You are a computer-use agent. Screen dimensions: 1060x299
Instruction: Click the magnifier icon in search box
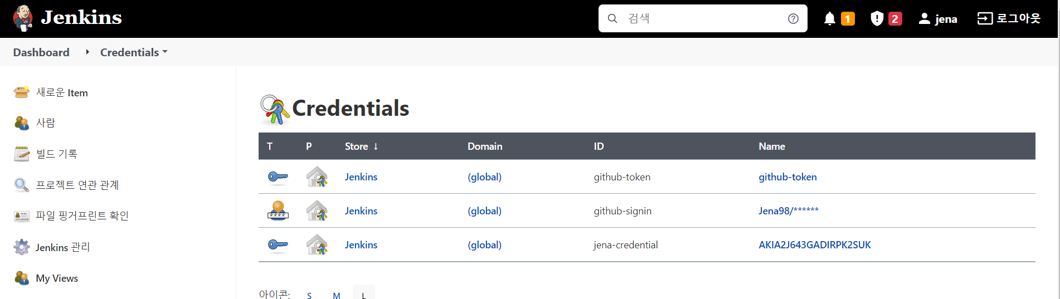612,18
